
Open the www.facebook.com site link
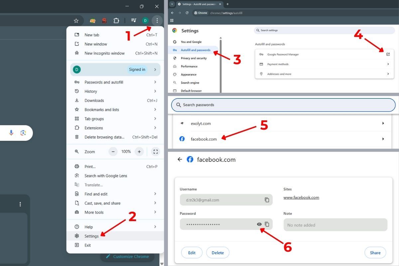(x=301, y=198)
